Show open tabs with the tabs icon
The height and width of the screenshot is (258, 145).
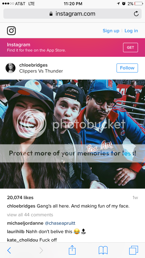coord(133,250)
